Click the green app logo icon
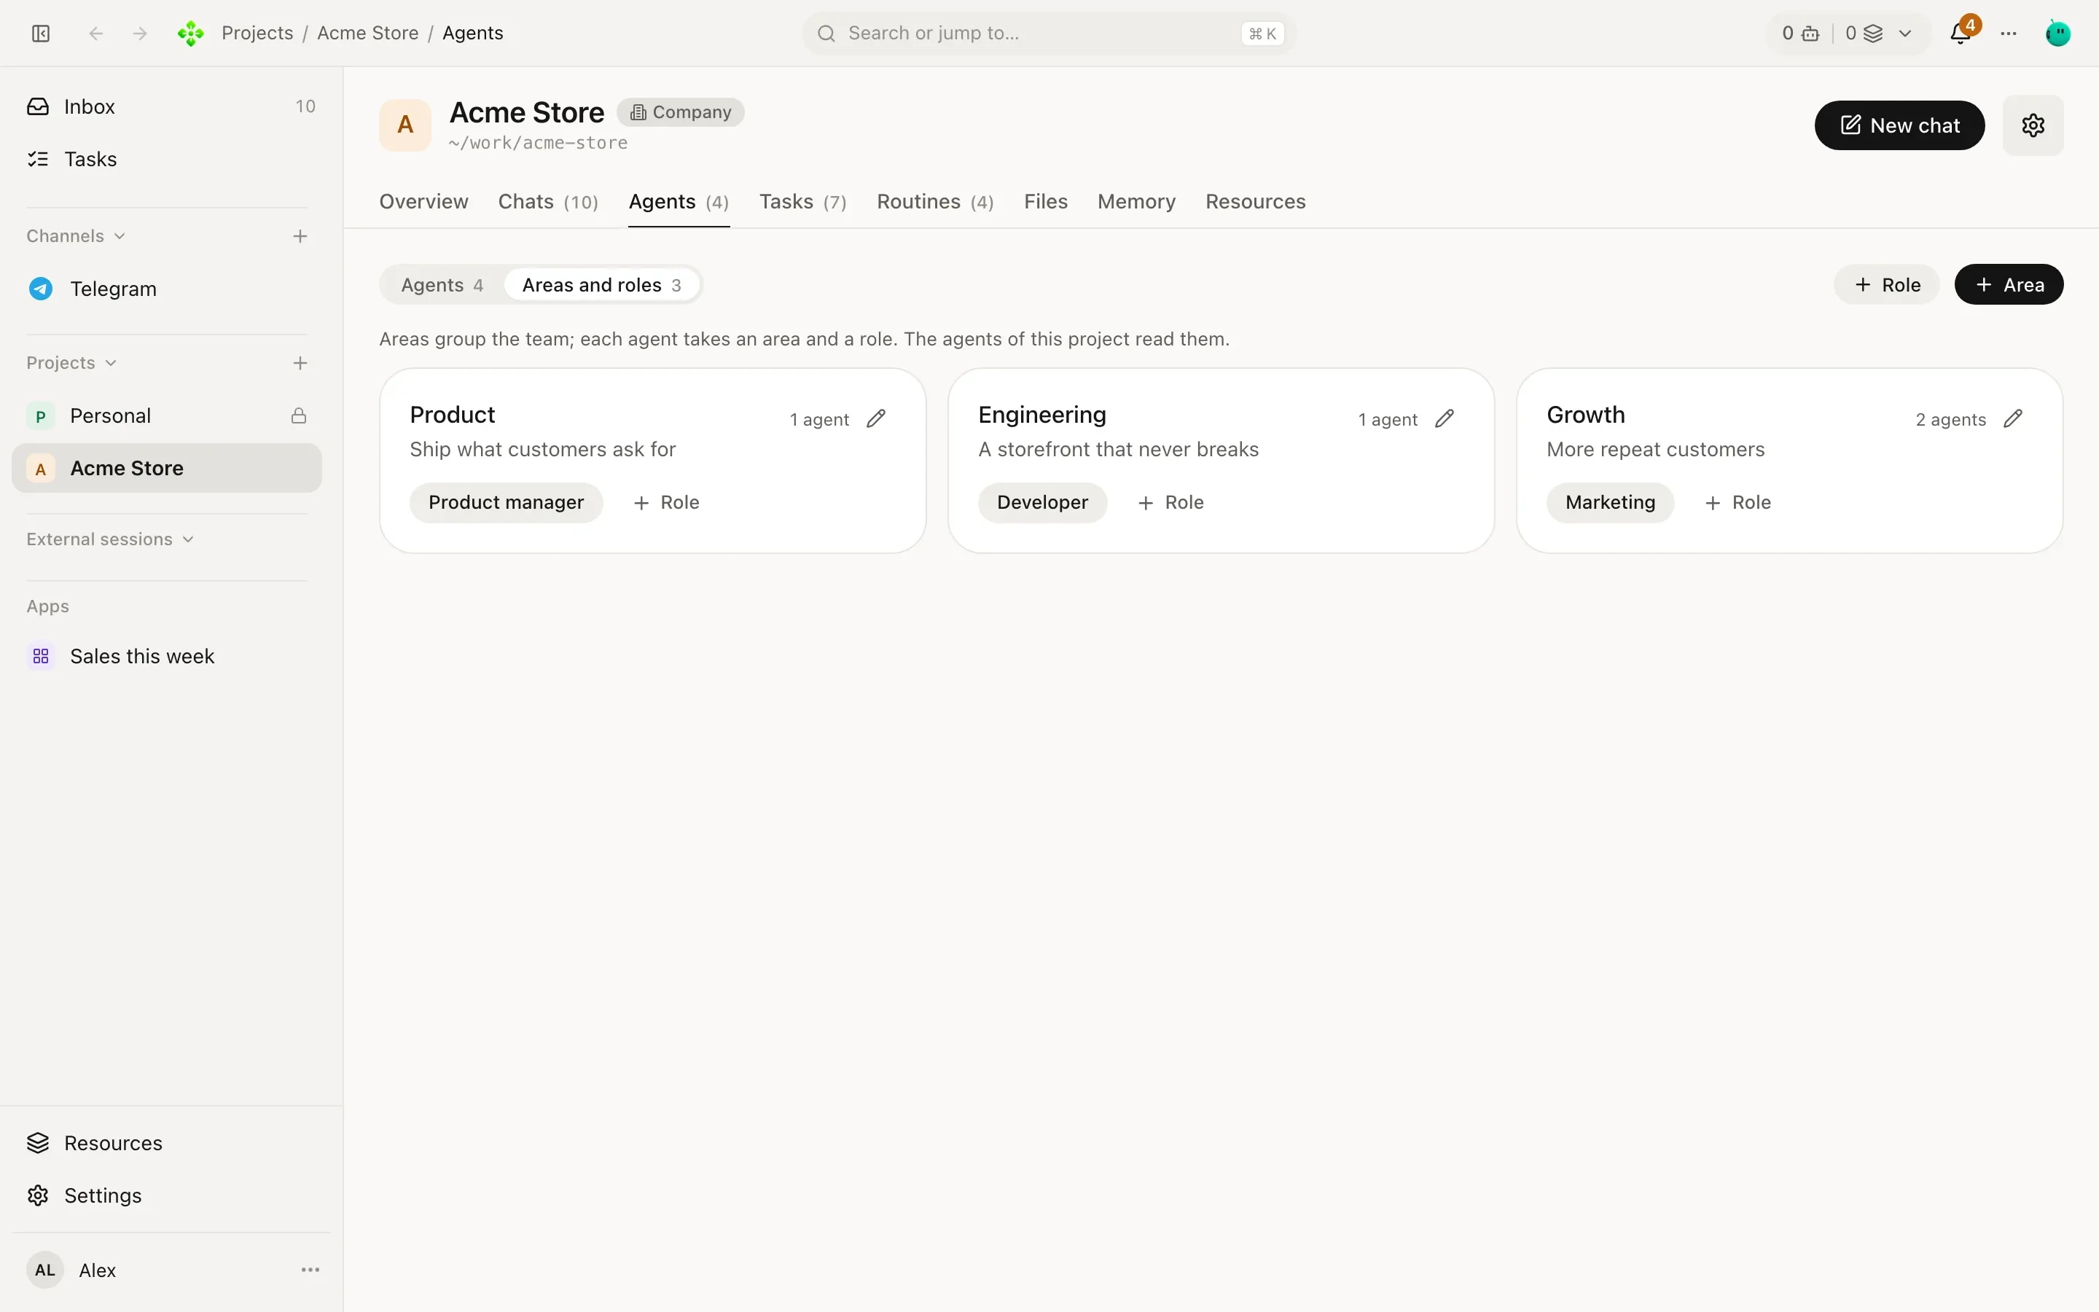The width and height of the screenshot is (2099, 1312). point(191,33)
